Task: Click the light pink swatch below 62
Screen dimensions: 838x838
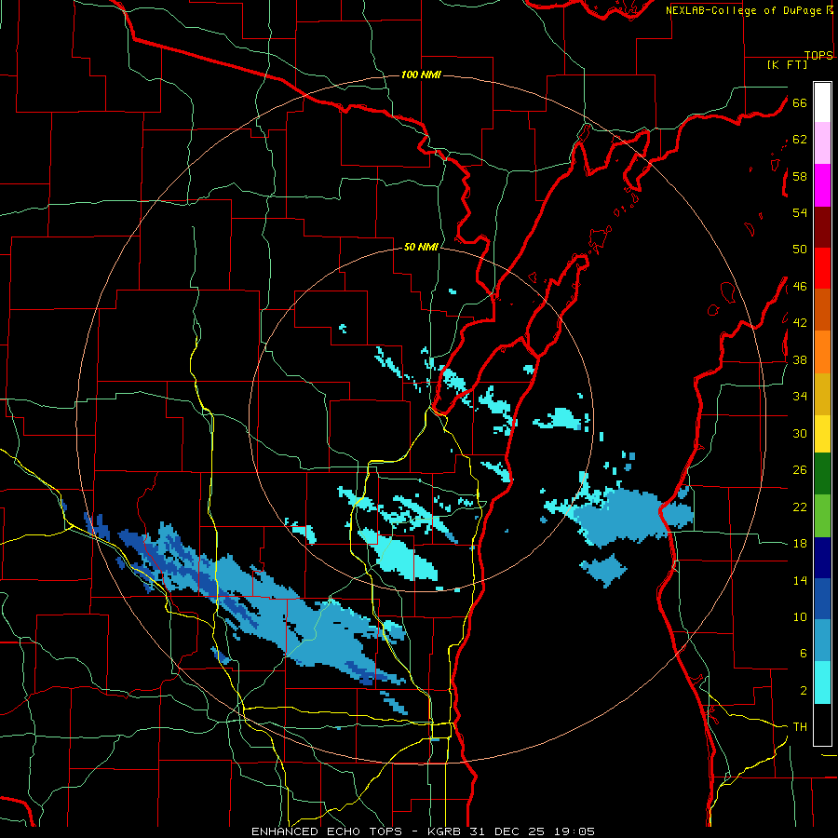Action: coord(822,143)
